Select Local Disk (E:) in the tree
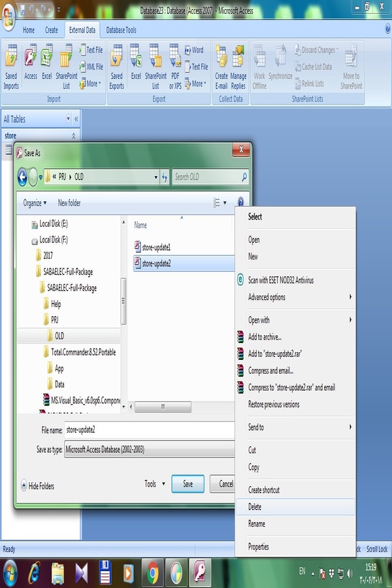The width and height of the screenshot is (392, 588). click(x=50, y=224)
